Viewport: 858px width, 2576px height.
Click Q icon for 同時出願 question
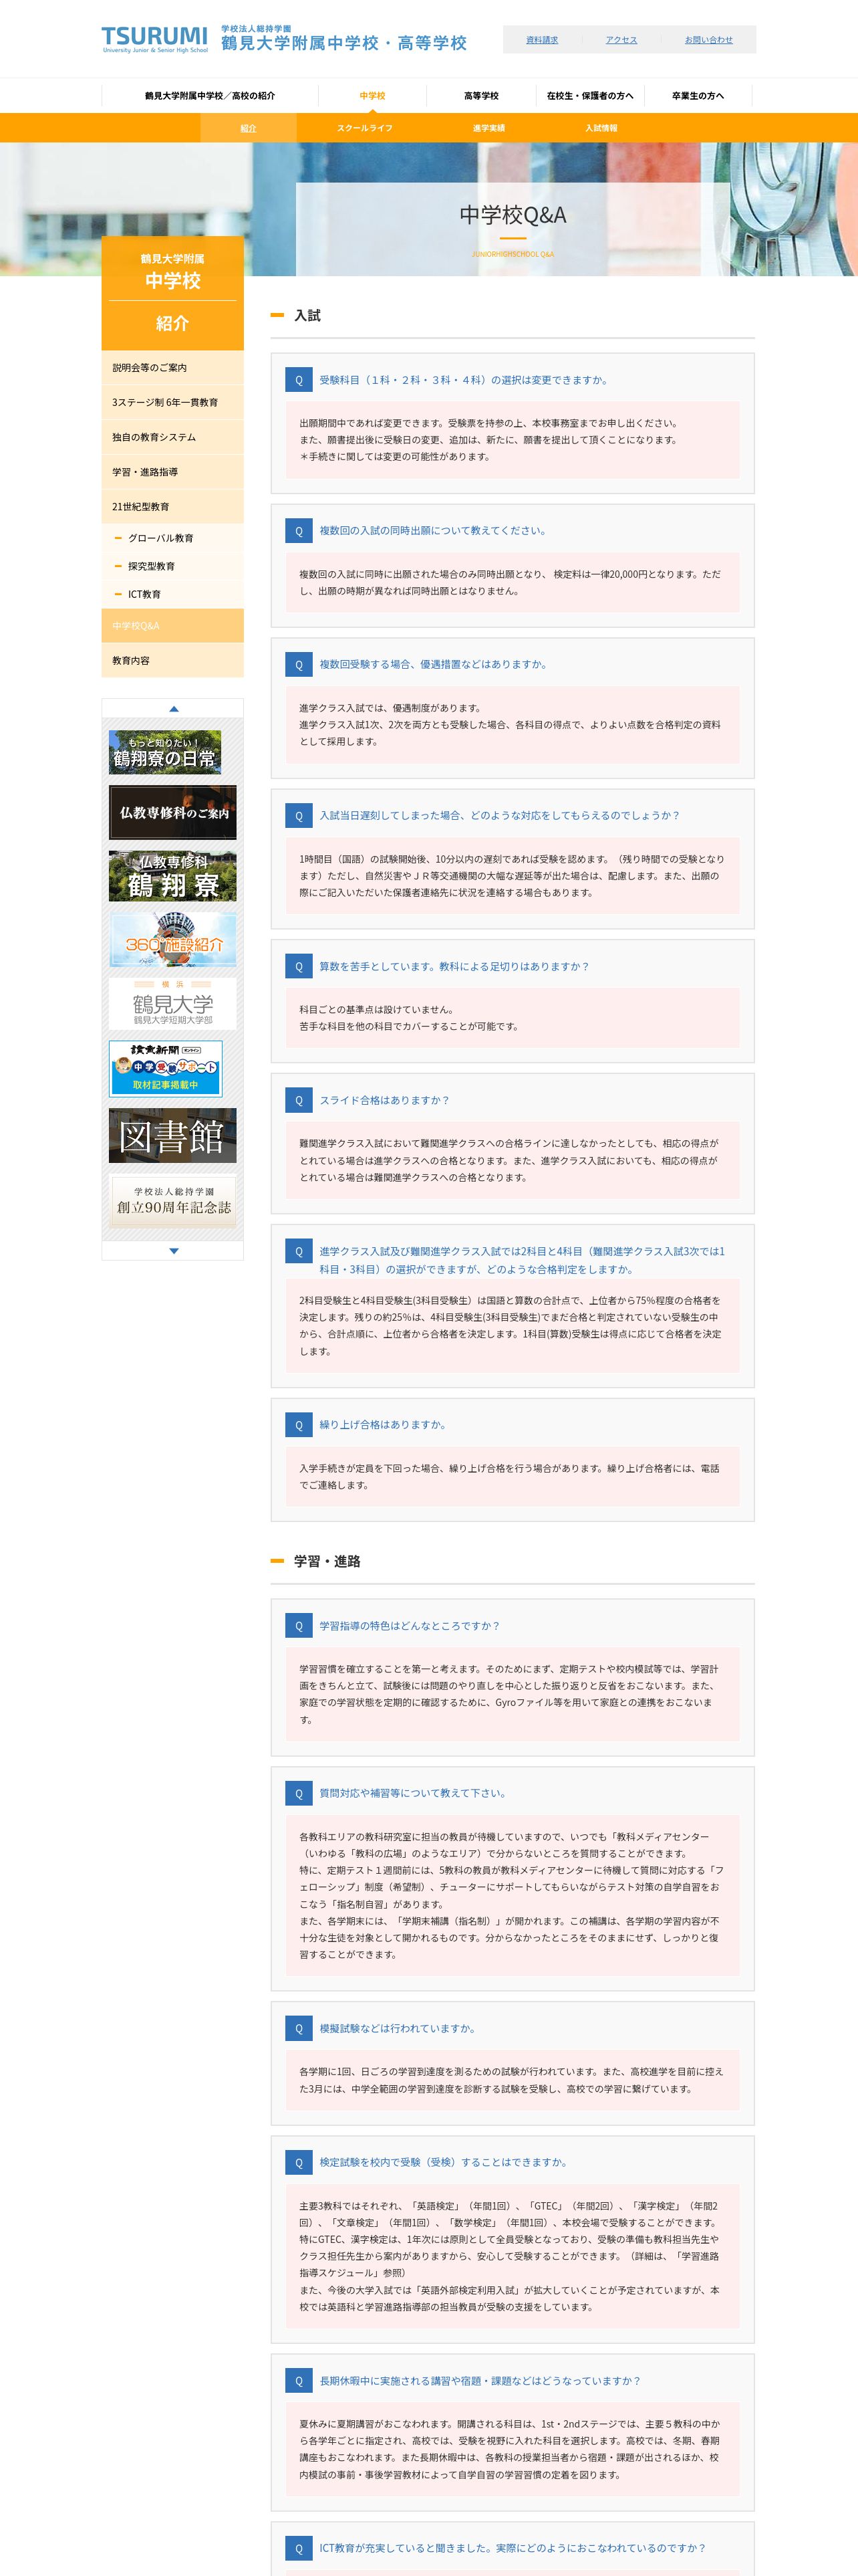tap(297, 531)
